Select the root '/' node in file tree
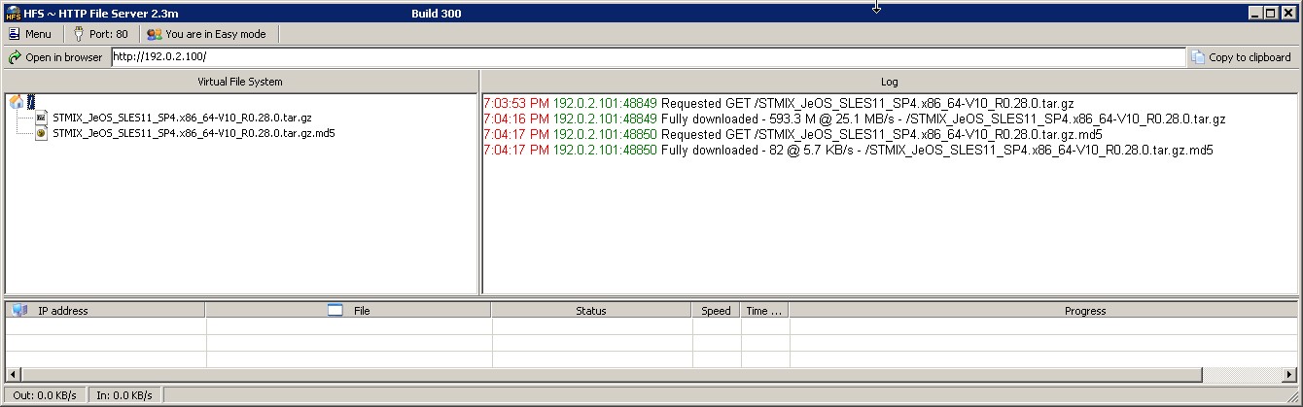The width and height of the screenshot is (1303, 407). [31, 101]
